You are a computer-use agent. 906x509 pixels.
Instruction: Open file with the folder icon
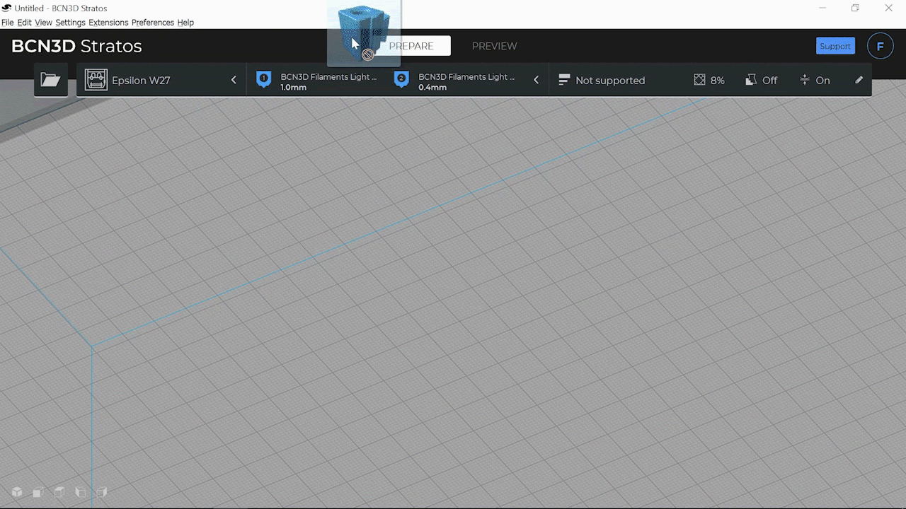tap(50, 80)
